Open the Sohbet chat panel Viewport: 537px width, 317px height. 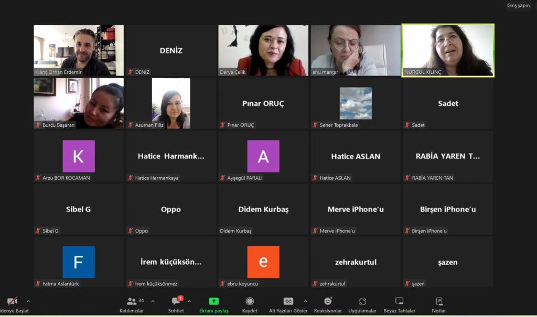click(x=176, y=301)
